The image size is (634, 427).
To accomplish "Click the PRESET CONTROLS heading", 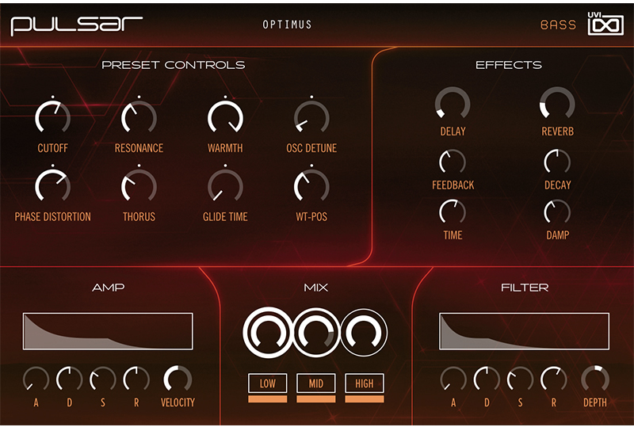I will 174,65.
